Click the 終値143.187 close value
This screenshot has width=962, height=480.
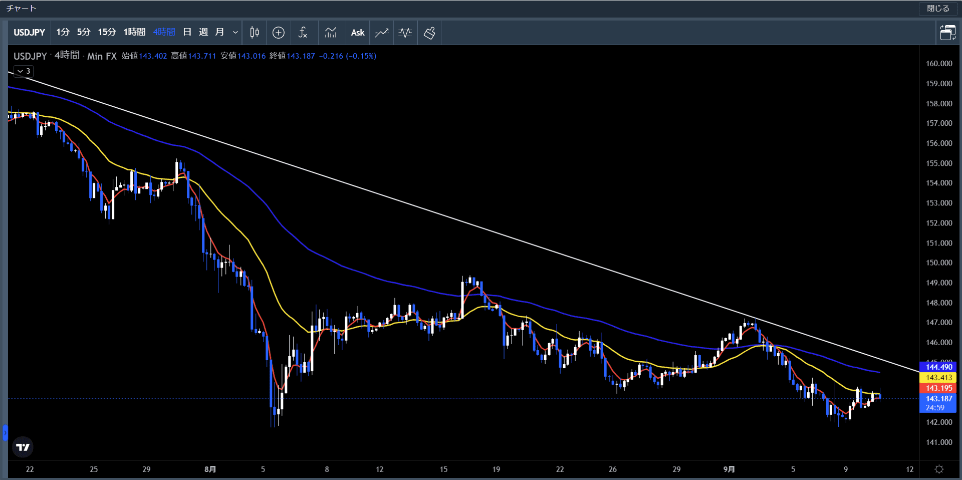pyautogui.click(x=292, y=56)
